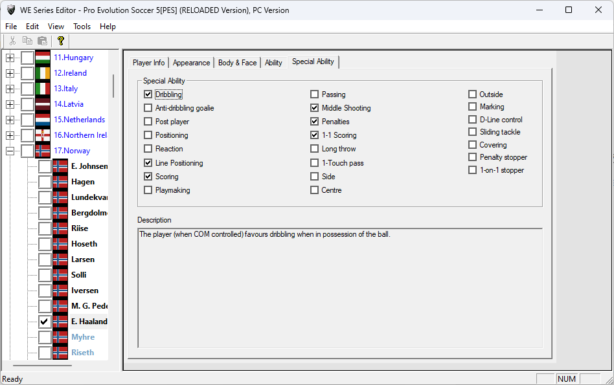Click the Netherlands flag icon
Viewport: 614px width, 385px height.
43,120
